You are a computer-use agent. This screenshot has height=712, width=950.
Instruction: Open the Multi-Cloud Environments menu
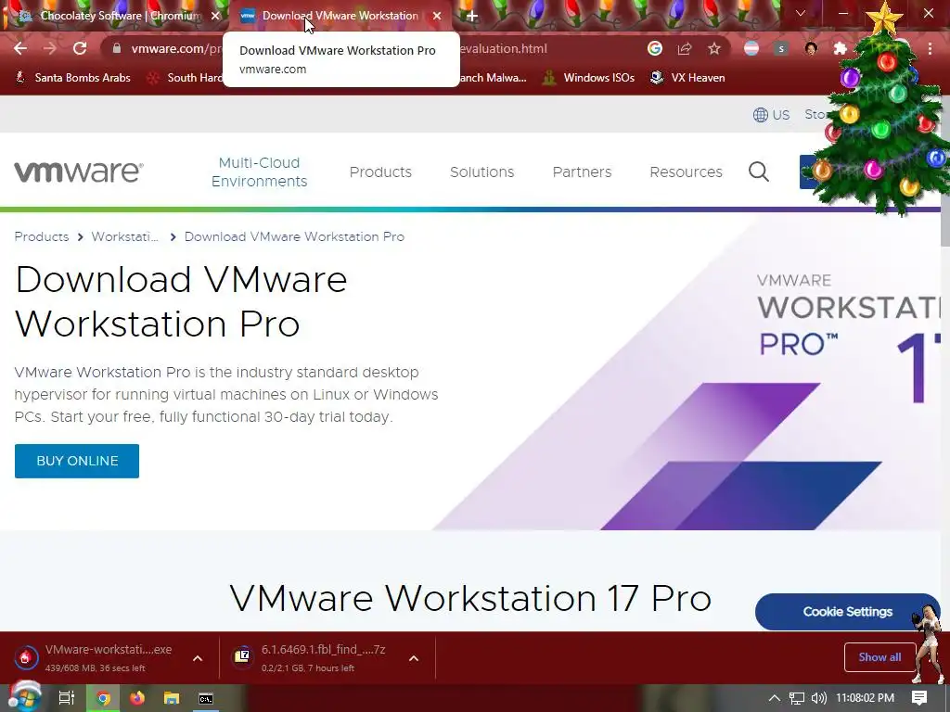point(260,172)
